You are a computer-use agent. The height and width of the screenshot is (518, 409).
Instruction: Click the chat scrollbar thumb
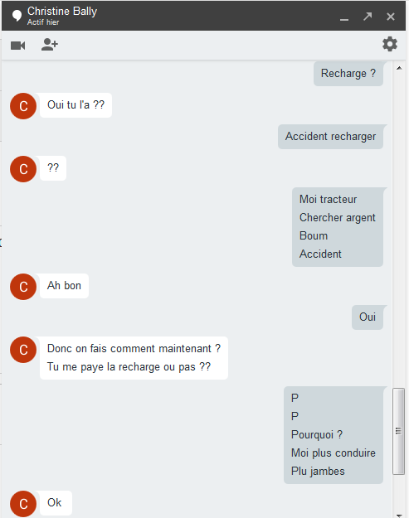(x=399, y=431)
